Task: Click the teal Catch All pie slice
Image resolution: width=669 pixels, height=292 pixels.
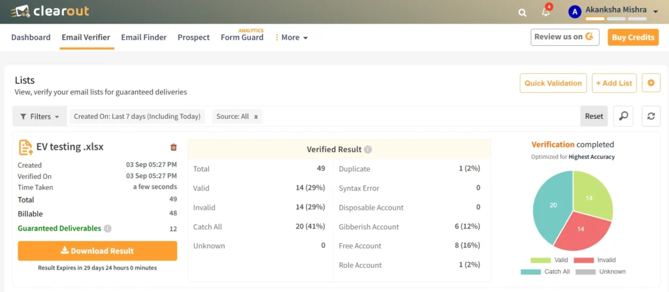Action: 551,205
